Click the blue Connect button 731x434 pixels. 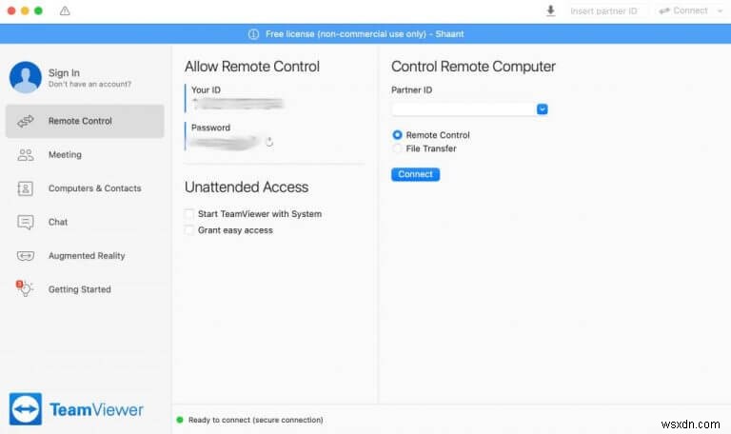click(415, 174)
